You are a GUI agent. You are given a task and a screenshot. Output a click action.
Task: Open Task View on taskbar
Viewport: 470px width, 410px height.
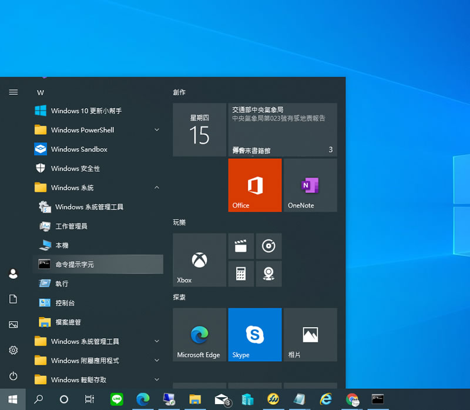tap(89, 399)
